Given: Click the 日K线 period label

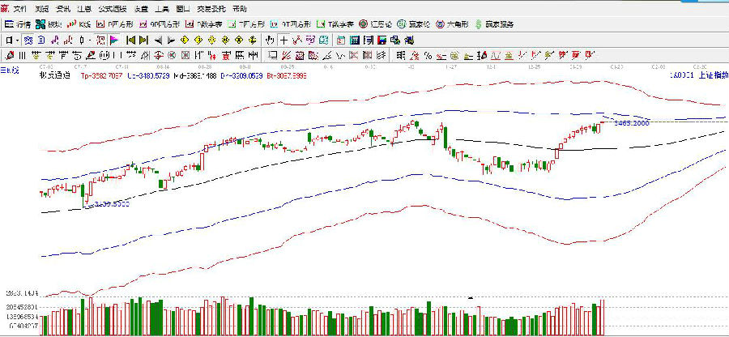Looking at the screenshot, I should 10,71.
